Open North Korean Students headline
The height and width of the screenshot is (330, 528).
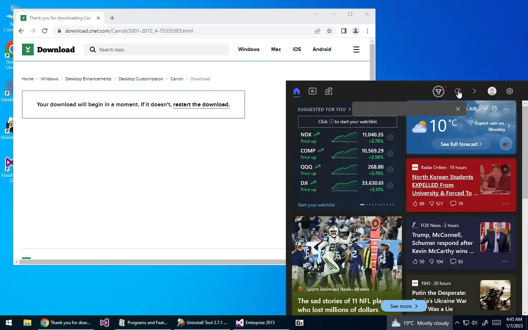click(445, 185)
